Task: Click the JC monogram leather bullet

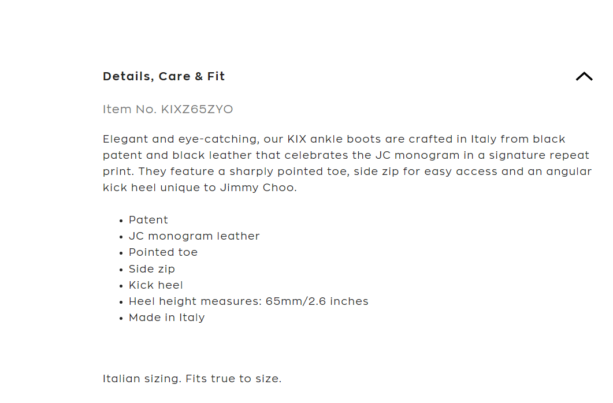Action: 194,236
